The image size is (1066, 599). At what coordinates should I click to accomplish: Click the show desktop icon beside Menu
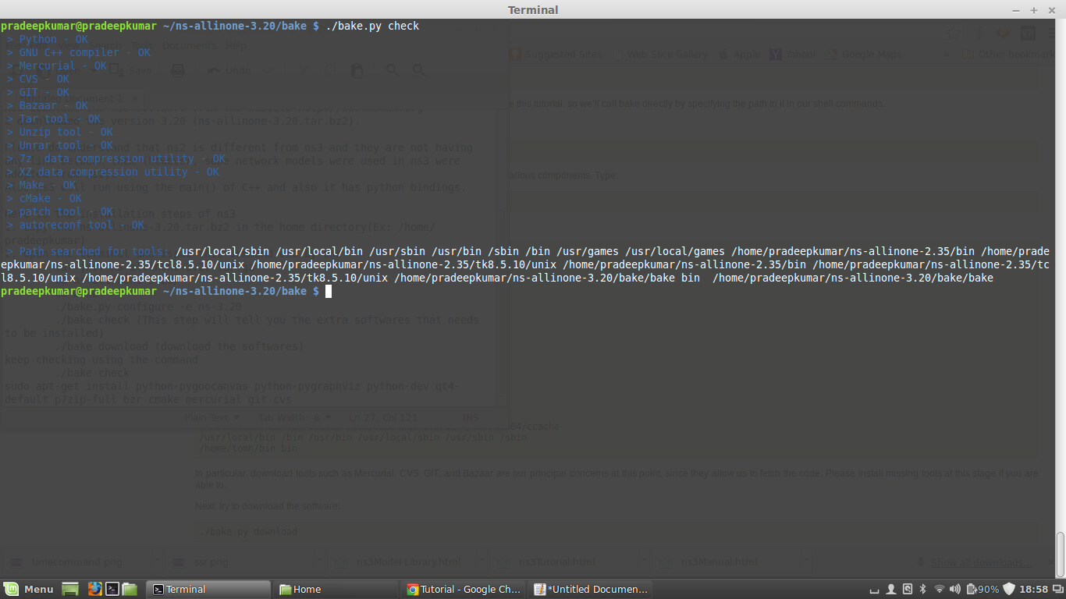(70, 589)
